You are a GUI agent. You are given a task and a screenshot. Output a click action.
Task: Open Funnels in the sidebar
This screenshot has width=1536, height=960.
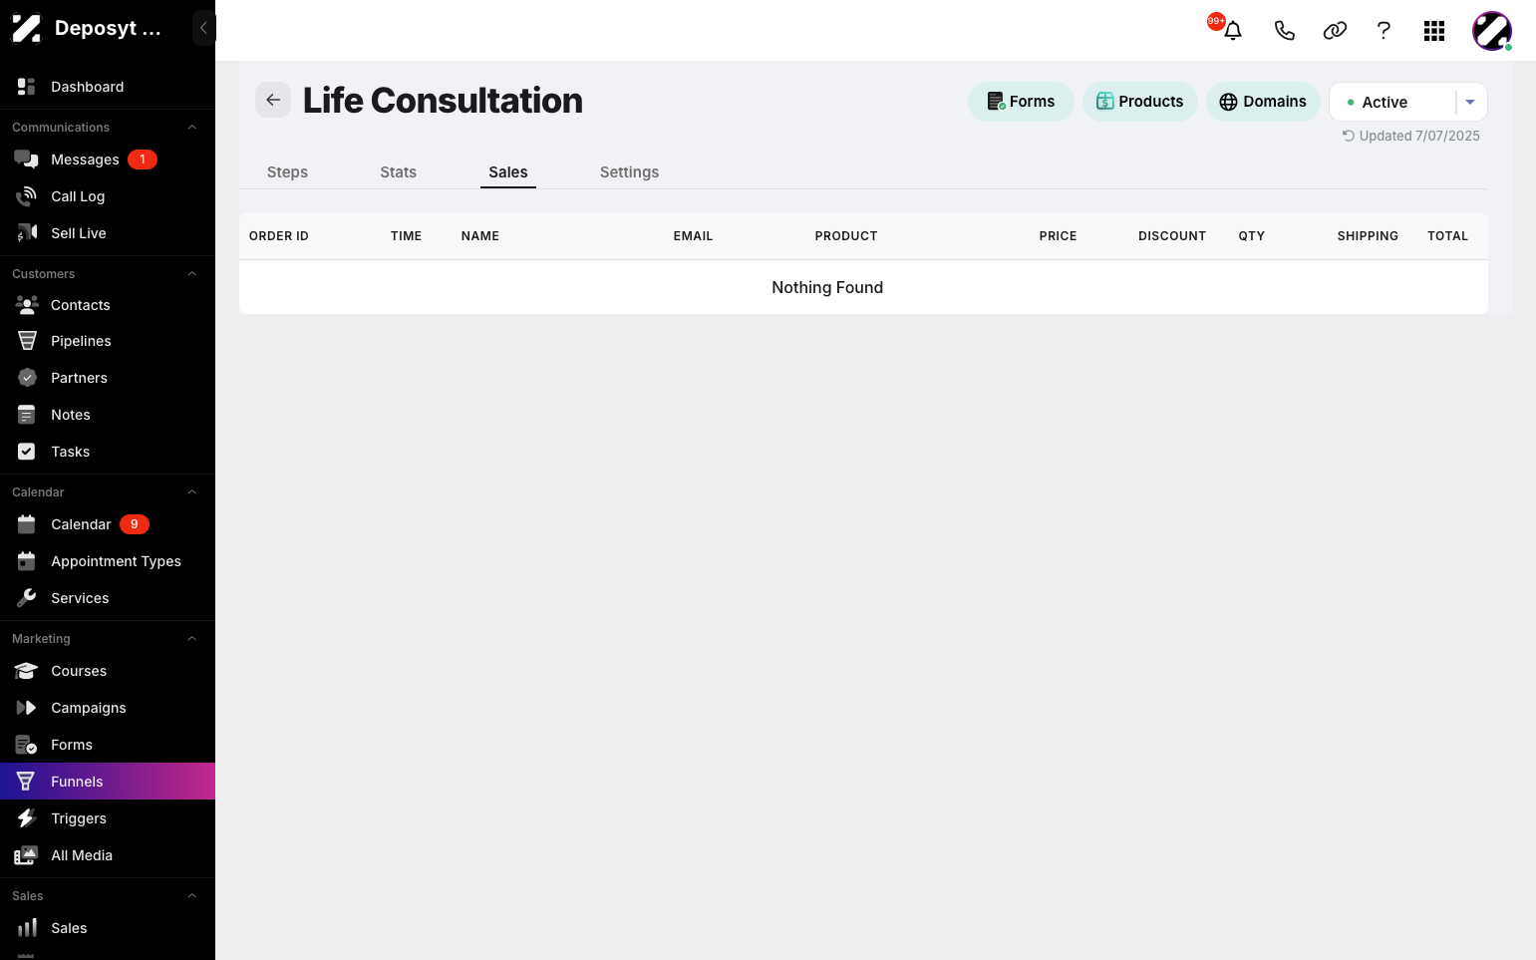[x=108, y=782]
